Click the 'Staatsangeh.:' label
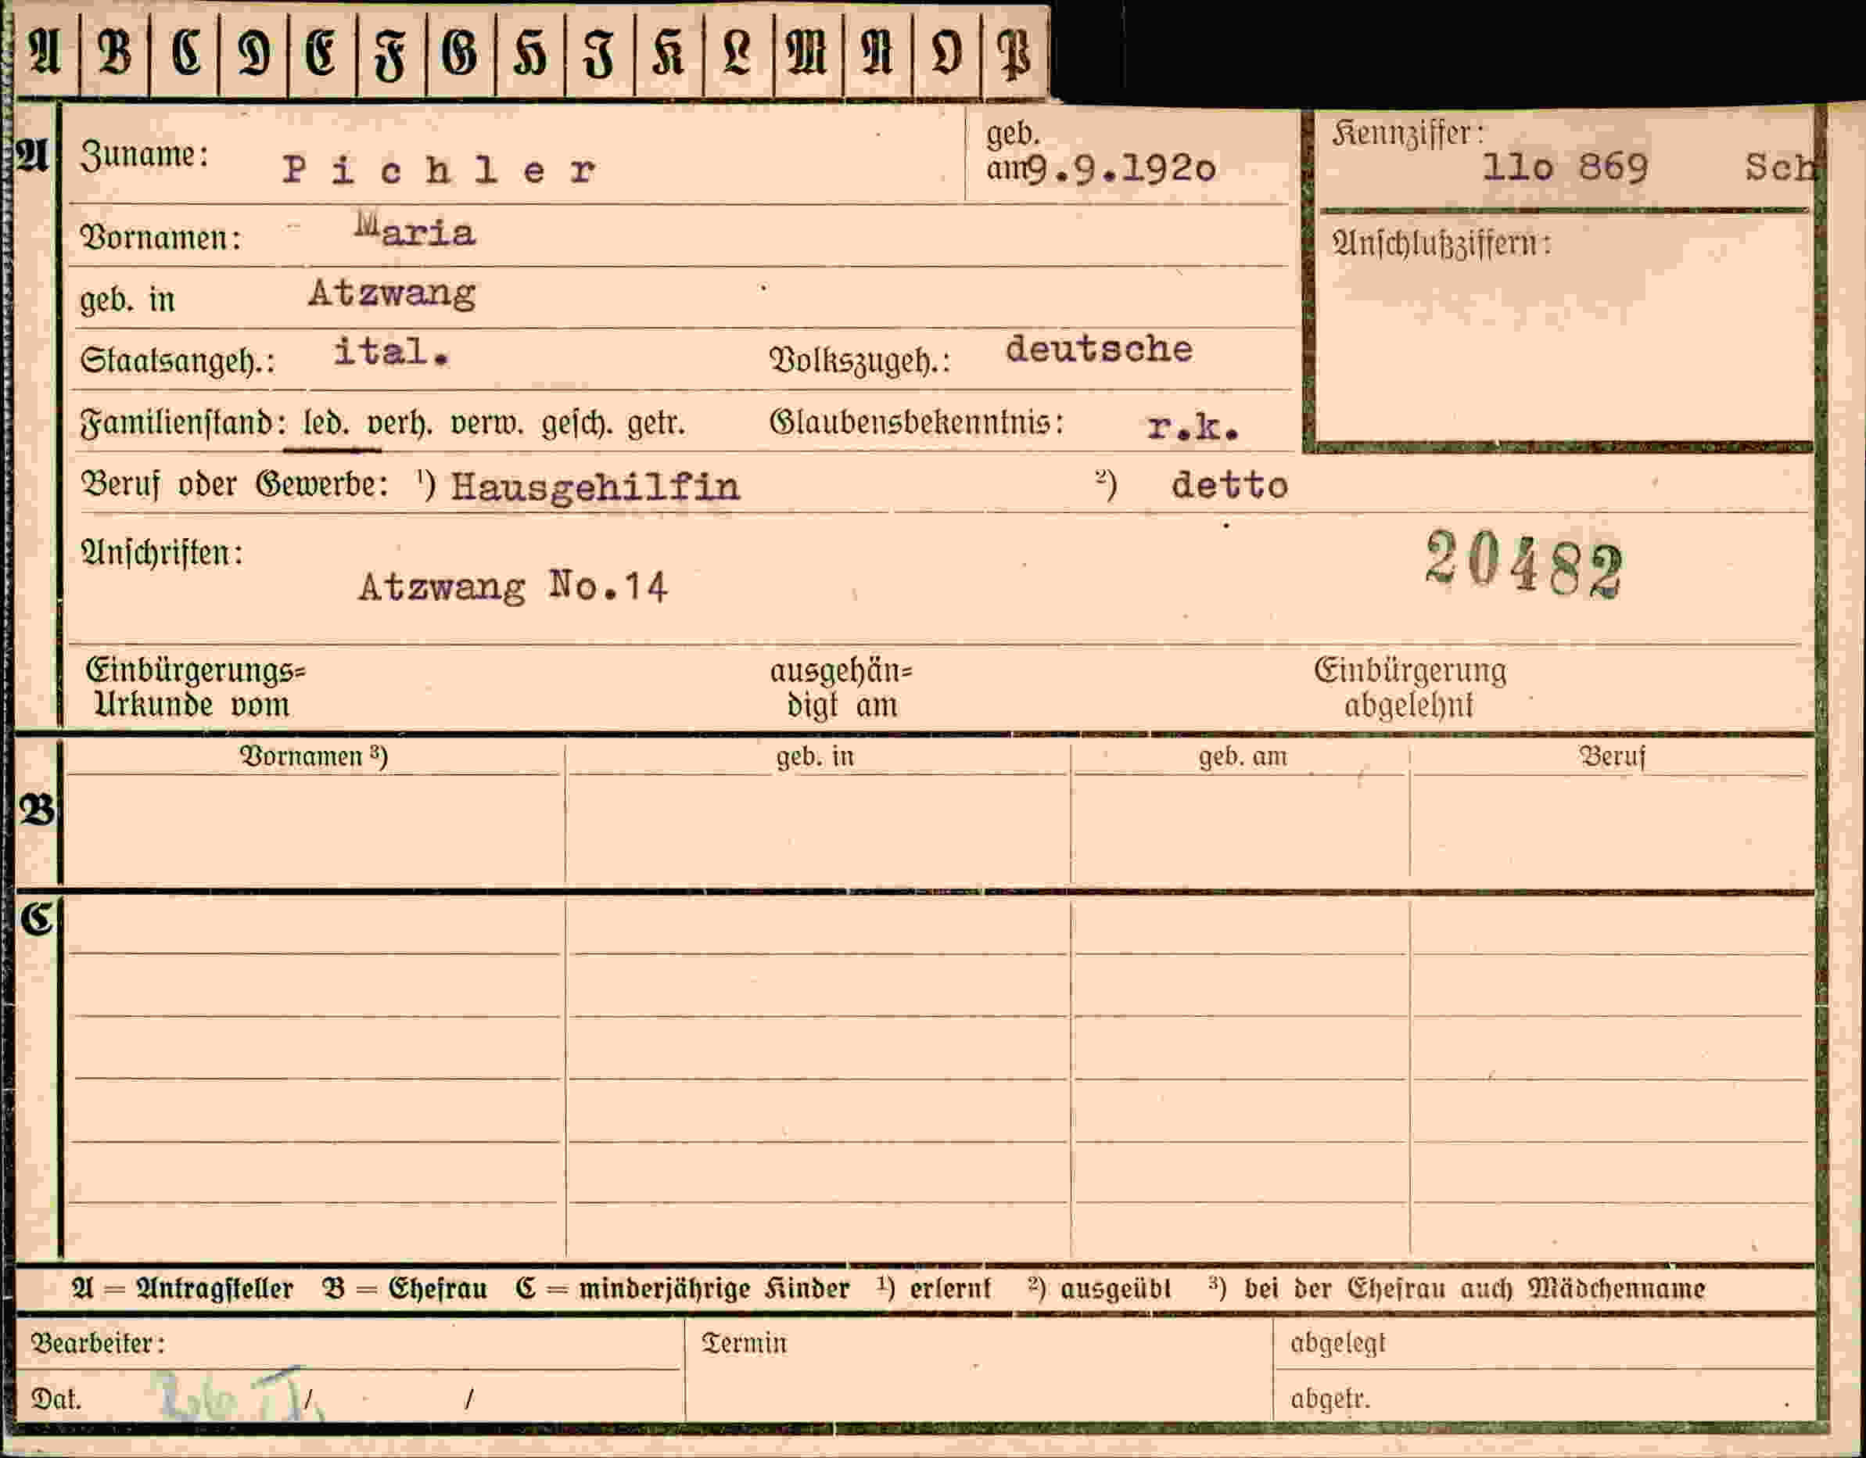This screenshot has height=1458, width=1866. 178,361
